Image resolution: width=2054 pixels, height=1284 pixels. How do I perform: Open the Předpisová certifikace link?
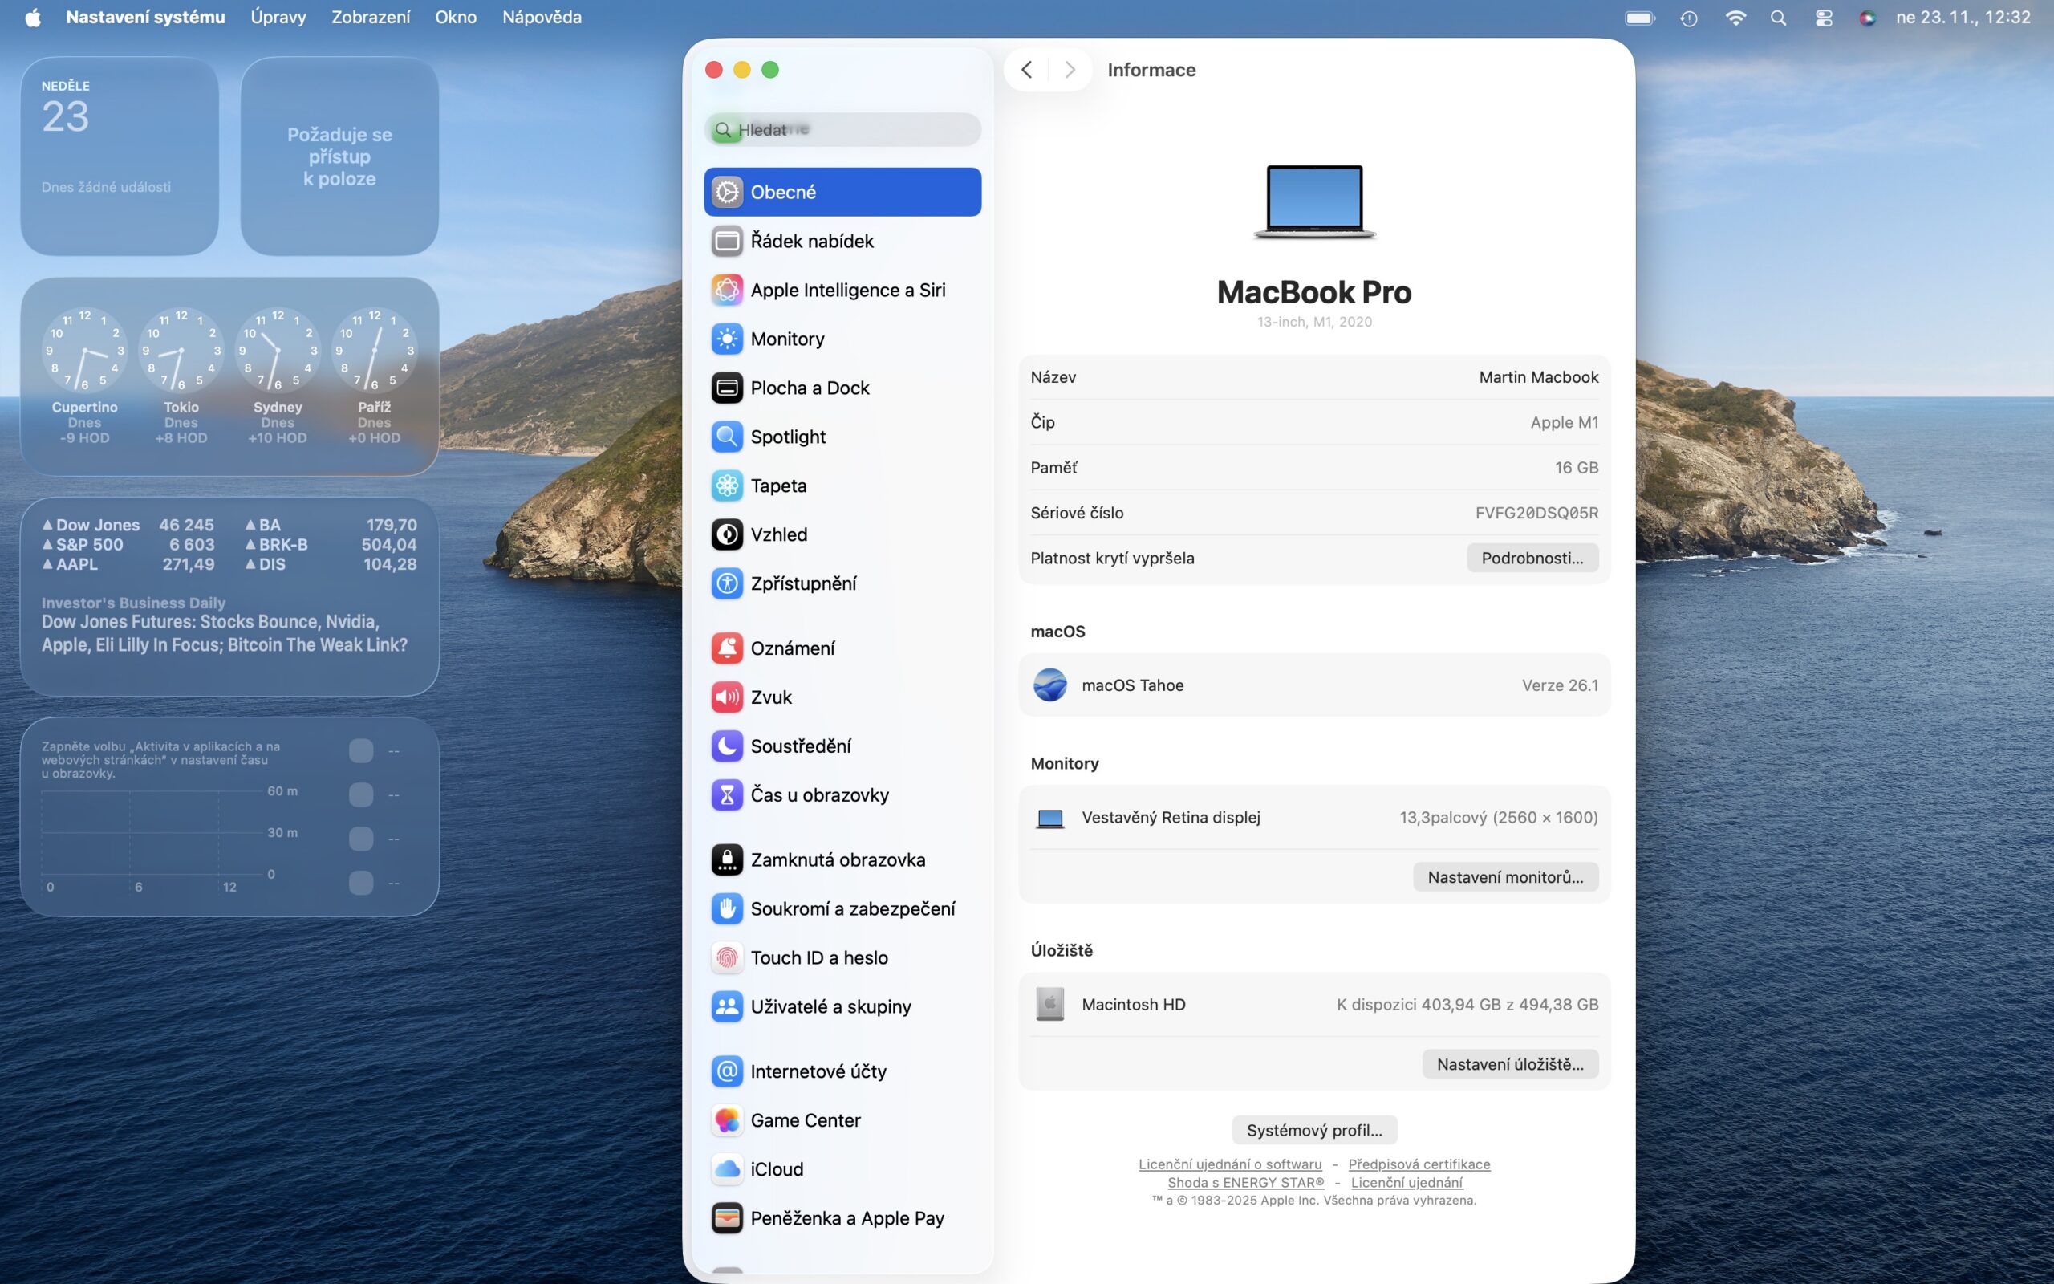pos(1419,1164)
